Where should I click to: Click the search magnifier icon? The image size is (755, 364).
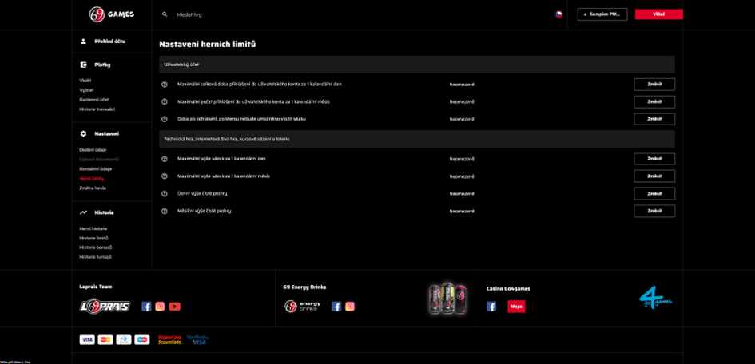pyautogui.click(x=165, y=14)
